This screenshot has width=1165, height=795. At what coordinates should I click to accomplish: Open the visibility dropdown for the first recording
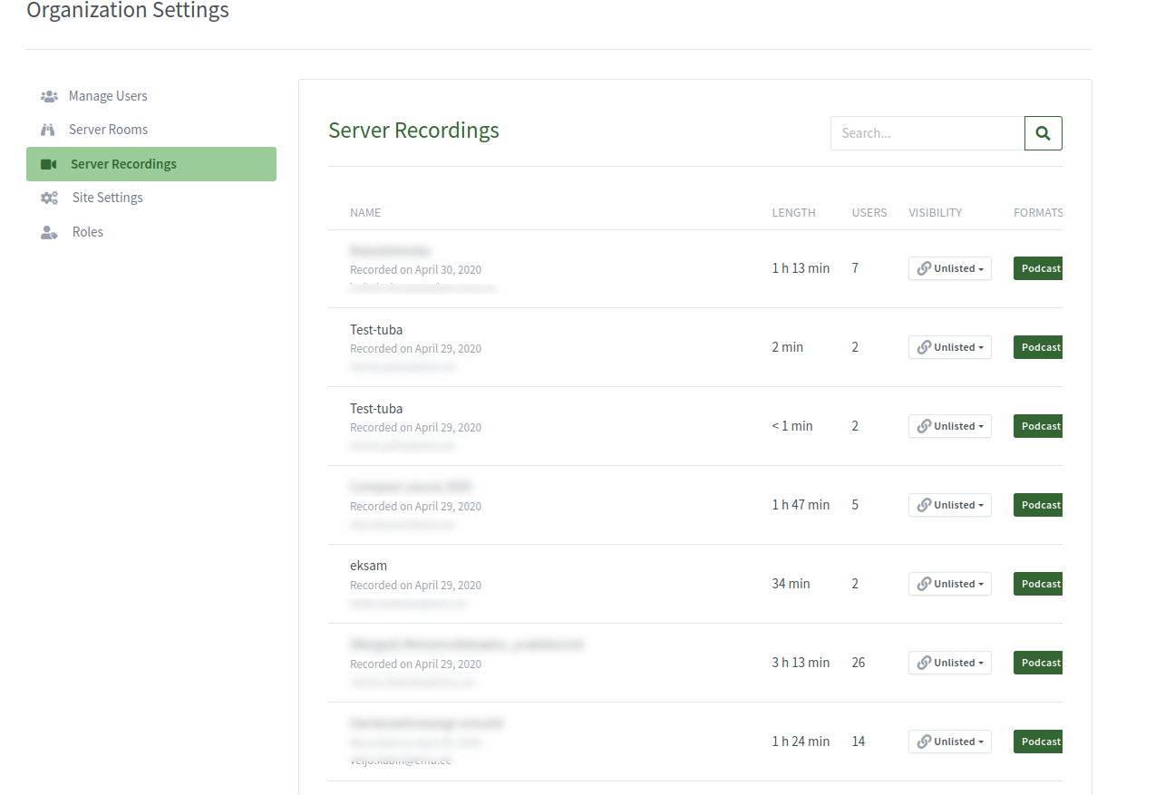pos(949,268)
